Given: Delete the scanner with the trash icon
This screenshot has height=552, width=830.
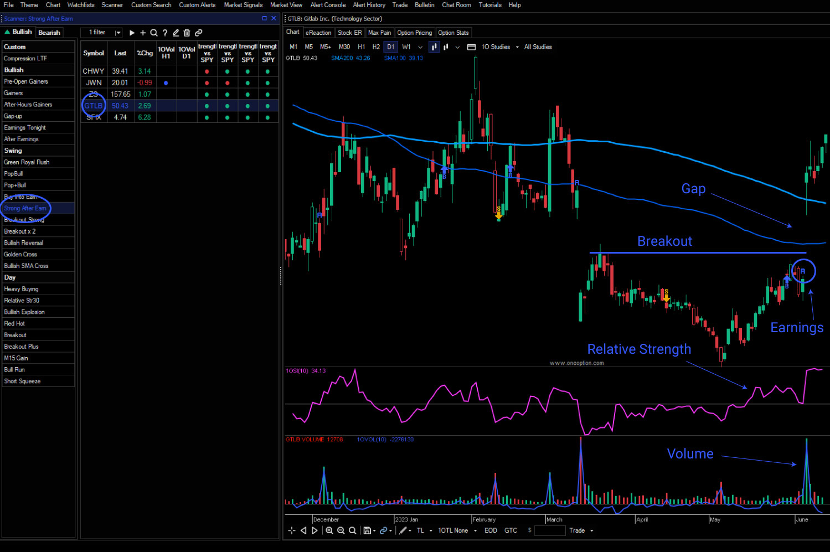Looking at the screenshot, I should point(187,33).
